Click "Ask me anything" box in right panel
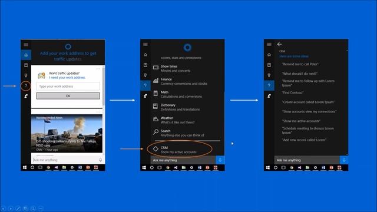The image size is (377, 212). [x=307, y=160]
